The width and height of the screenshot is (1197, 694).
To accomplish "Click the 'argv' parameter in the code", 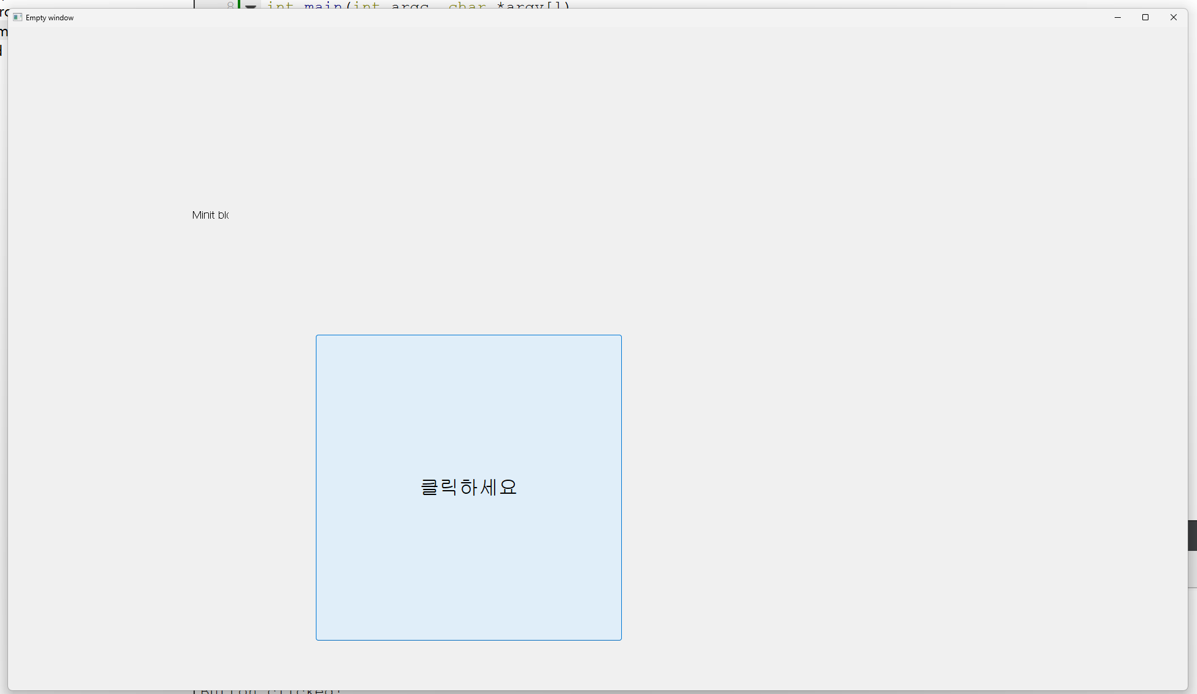I will coord(524,5).
